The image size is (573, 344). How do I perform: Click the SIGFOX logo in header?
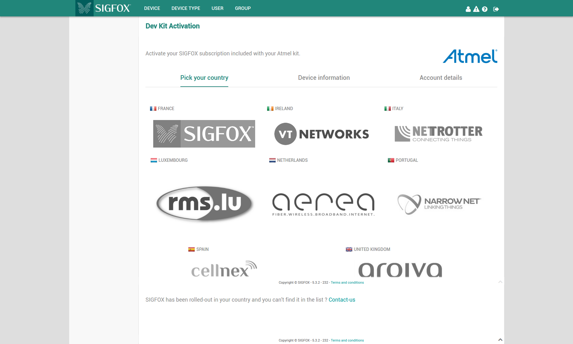[x=103, y=8]
